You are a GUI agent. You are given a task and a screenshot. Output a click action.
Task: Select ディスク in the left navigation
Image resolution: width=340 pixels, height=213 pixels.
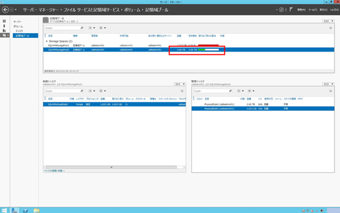click(19, 31)
